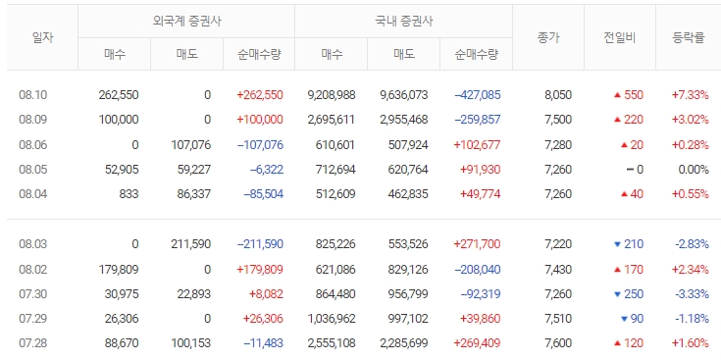
Task: Select the date cell 07.28
Action: pyautogui.click(x=33, y=343)
